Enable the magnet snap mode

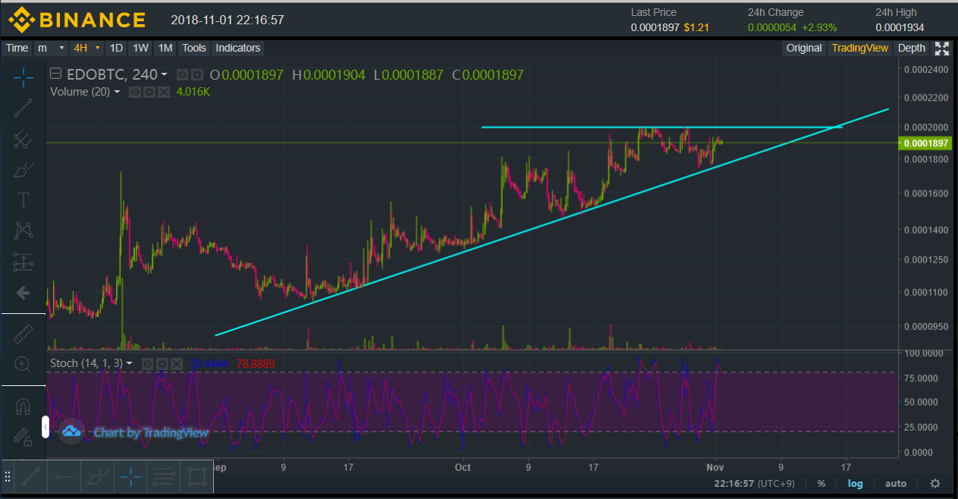23,406
